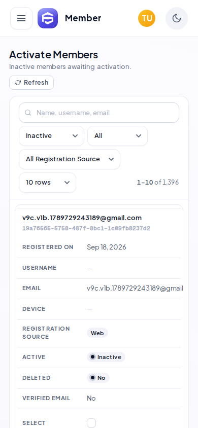Screen dimensions: 198x428
Task: Open the TU user avatar menu
Action: [x=147, y=18]
